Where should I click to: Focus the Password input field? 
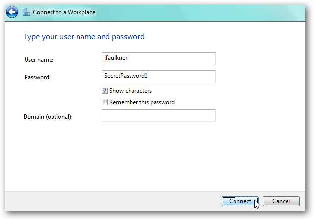[158, 77]
